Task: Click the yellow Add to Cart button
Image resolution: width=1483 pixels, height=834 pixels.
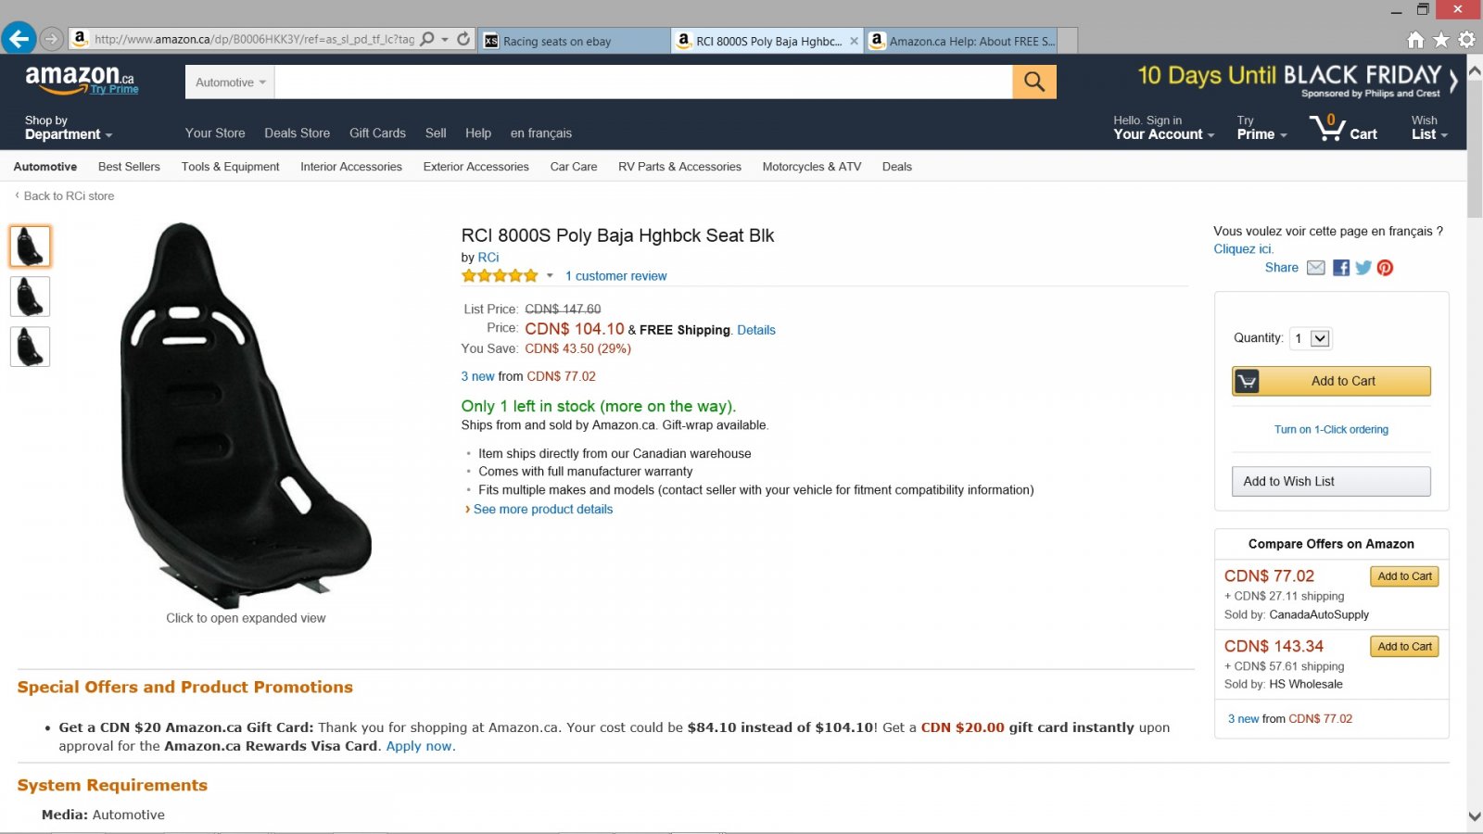Action: [1331, 381]
